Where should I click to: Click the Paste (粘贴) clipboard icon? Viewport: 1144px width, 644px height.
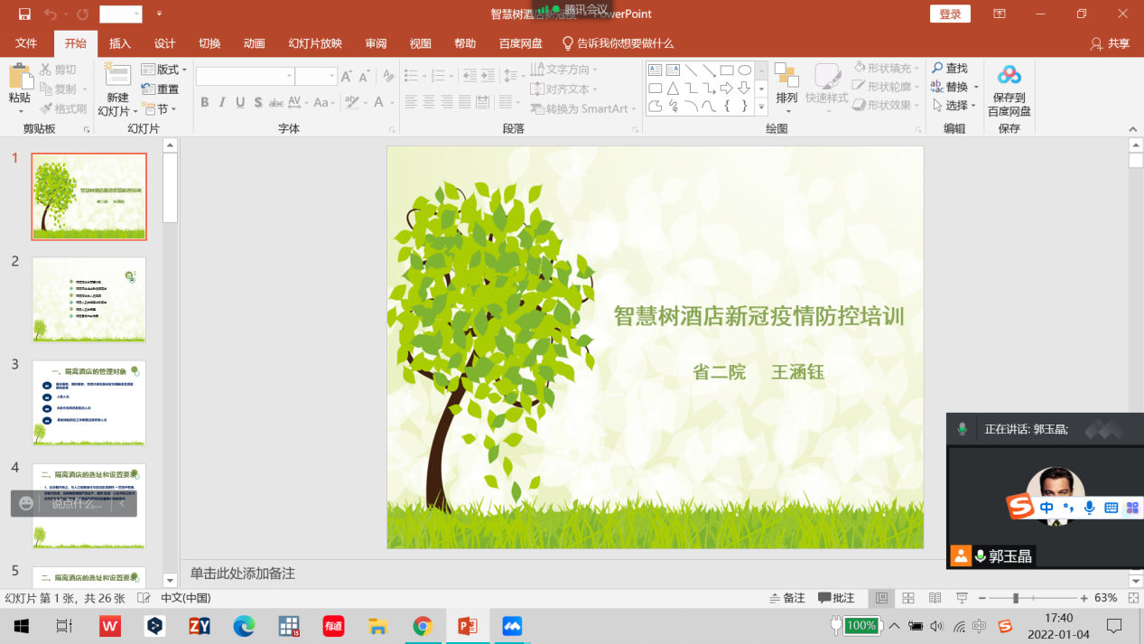[19, 77]
